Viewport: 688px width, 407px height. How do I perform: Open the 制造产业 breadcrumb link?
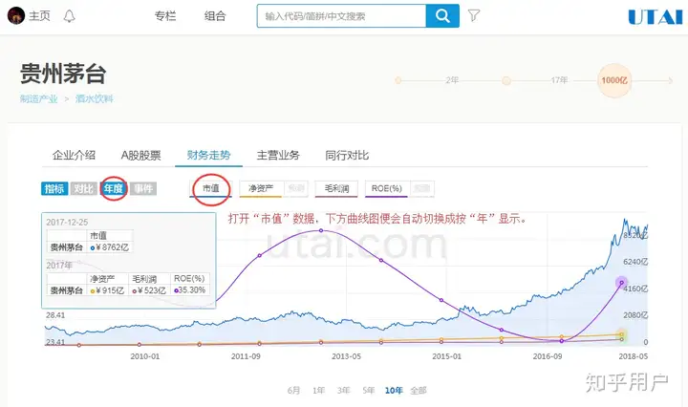[38, 98]
